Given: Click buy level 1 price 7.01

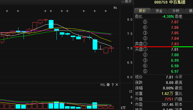Looking at the screenshot, I should pos(175,49).
